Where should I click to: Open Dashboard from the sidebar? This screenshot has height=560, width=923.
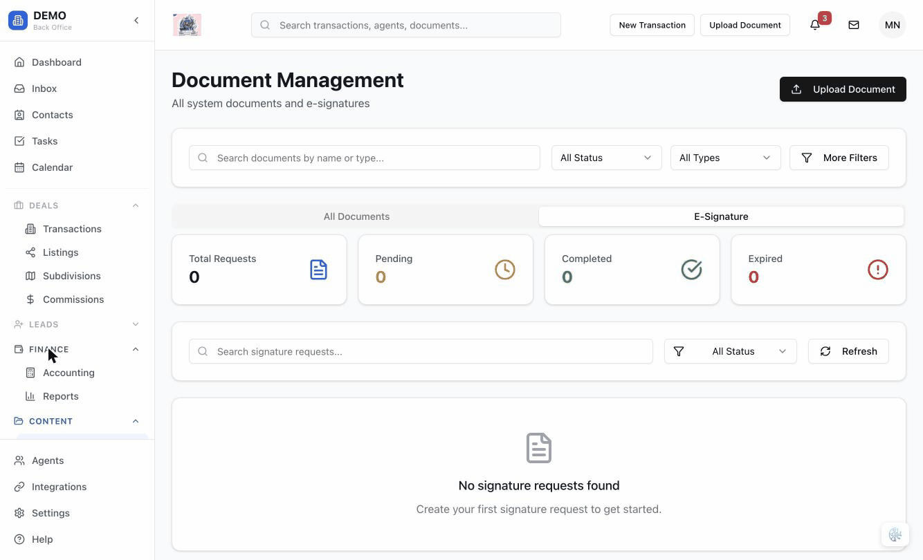click(77, 62)
